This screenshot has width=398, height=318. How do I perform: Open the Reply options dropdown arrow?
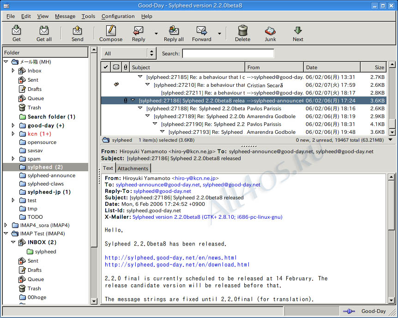pos(156,34)
